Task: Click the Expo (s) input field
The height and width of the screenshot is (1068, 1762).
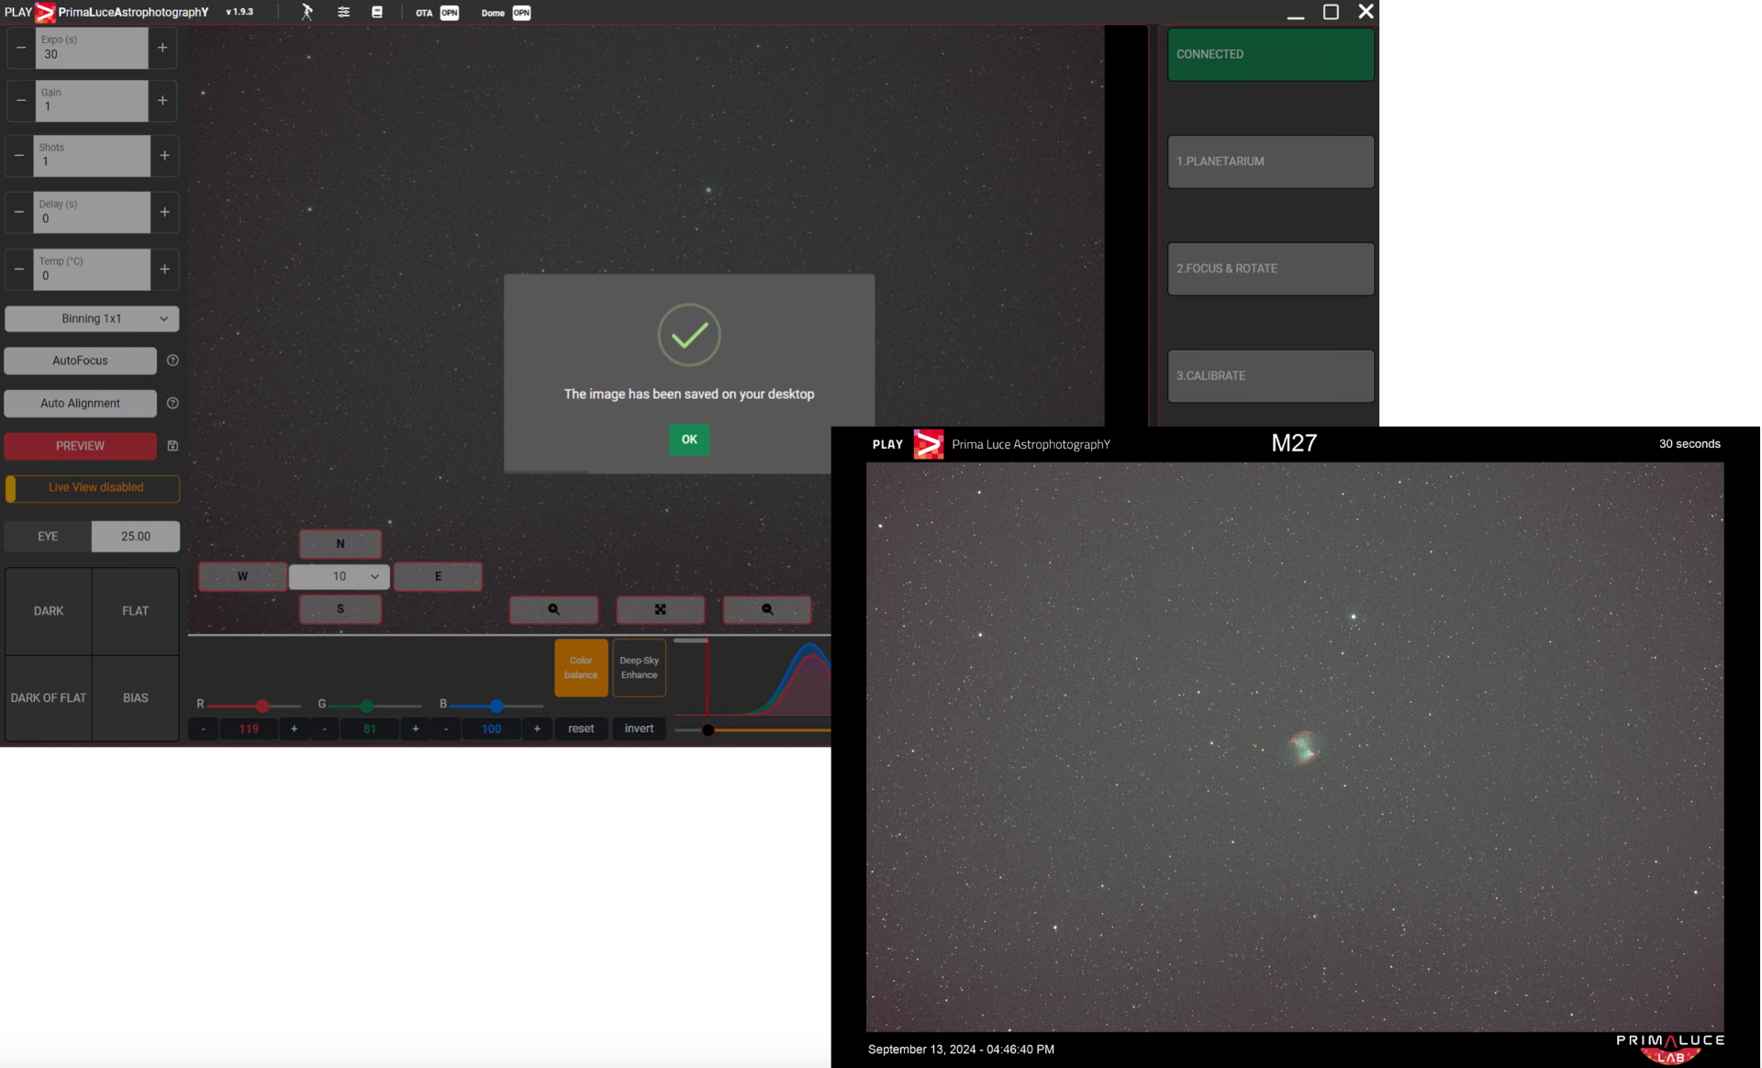Action: (92, 48)
